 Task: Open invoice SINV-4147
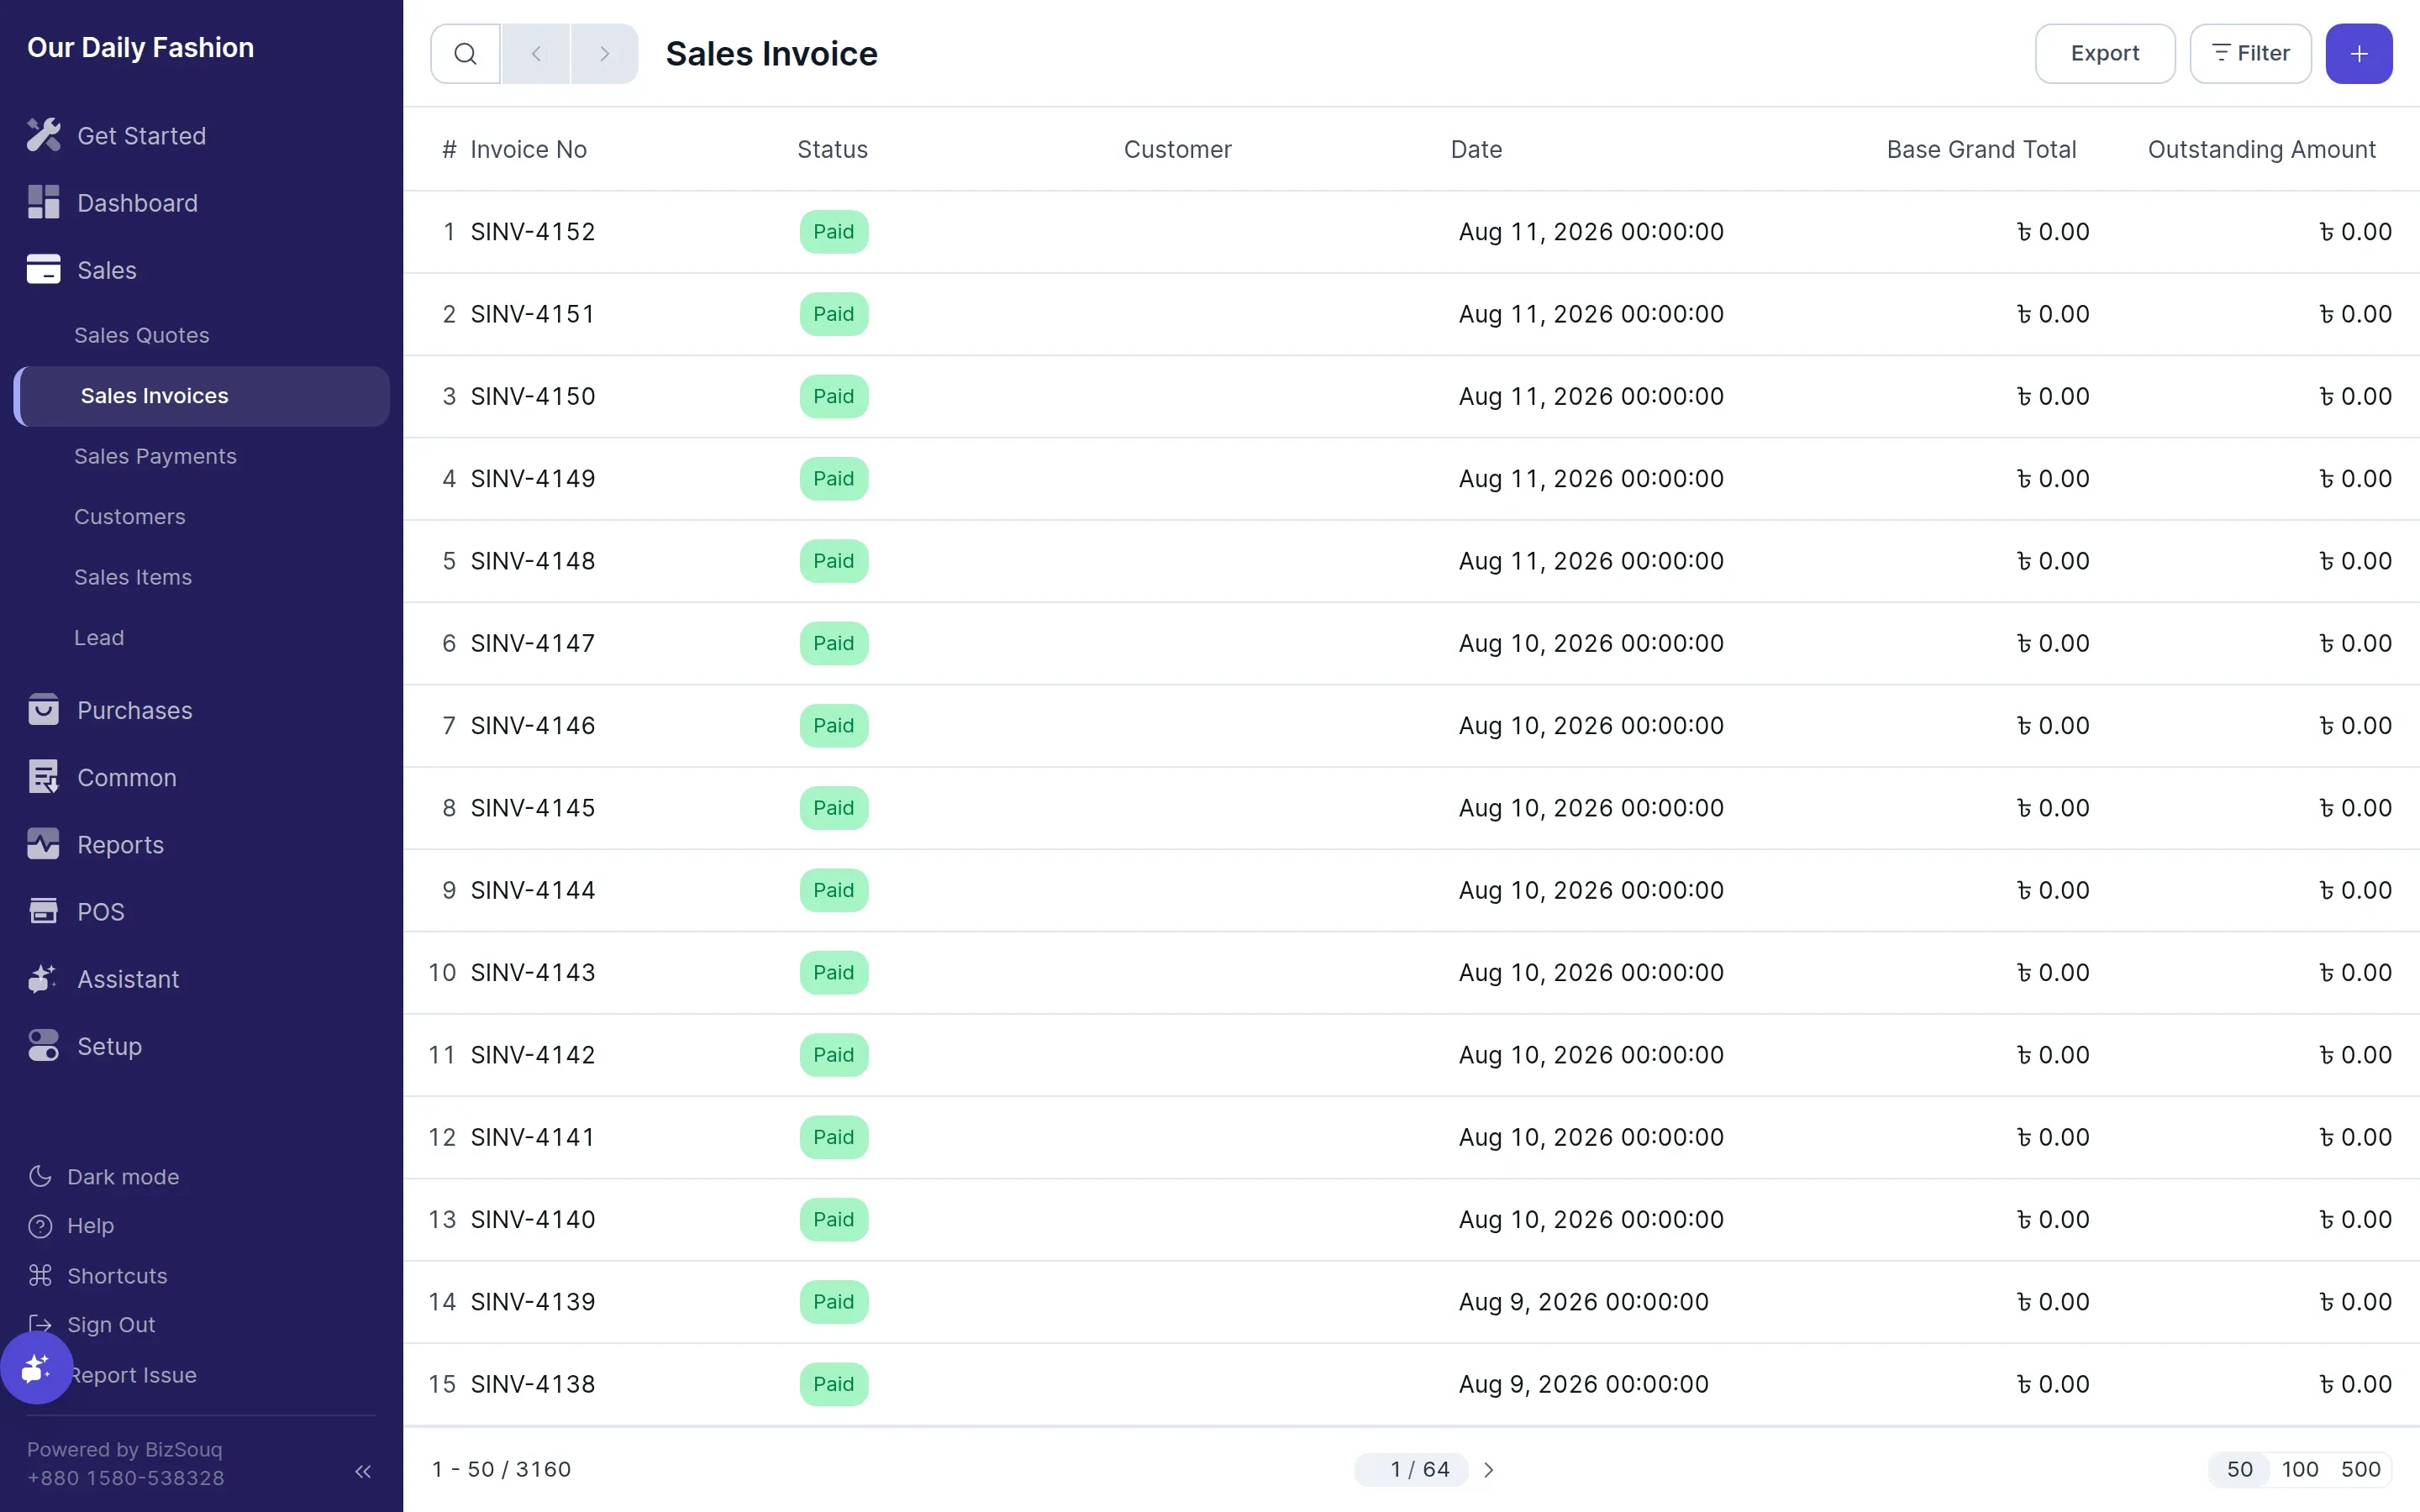(x=533, y=644)
